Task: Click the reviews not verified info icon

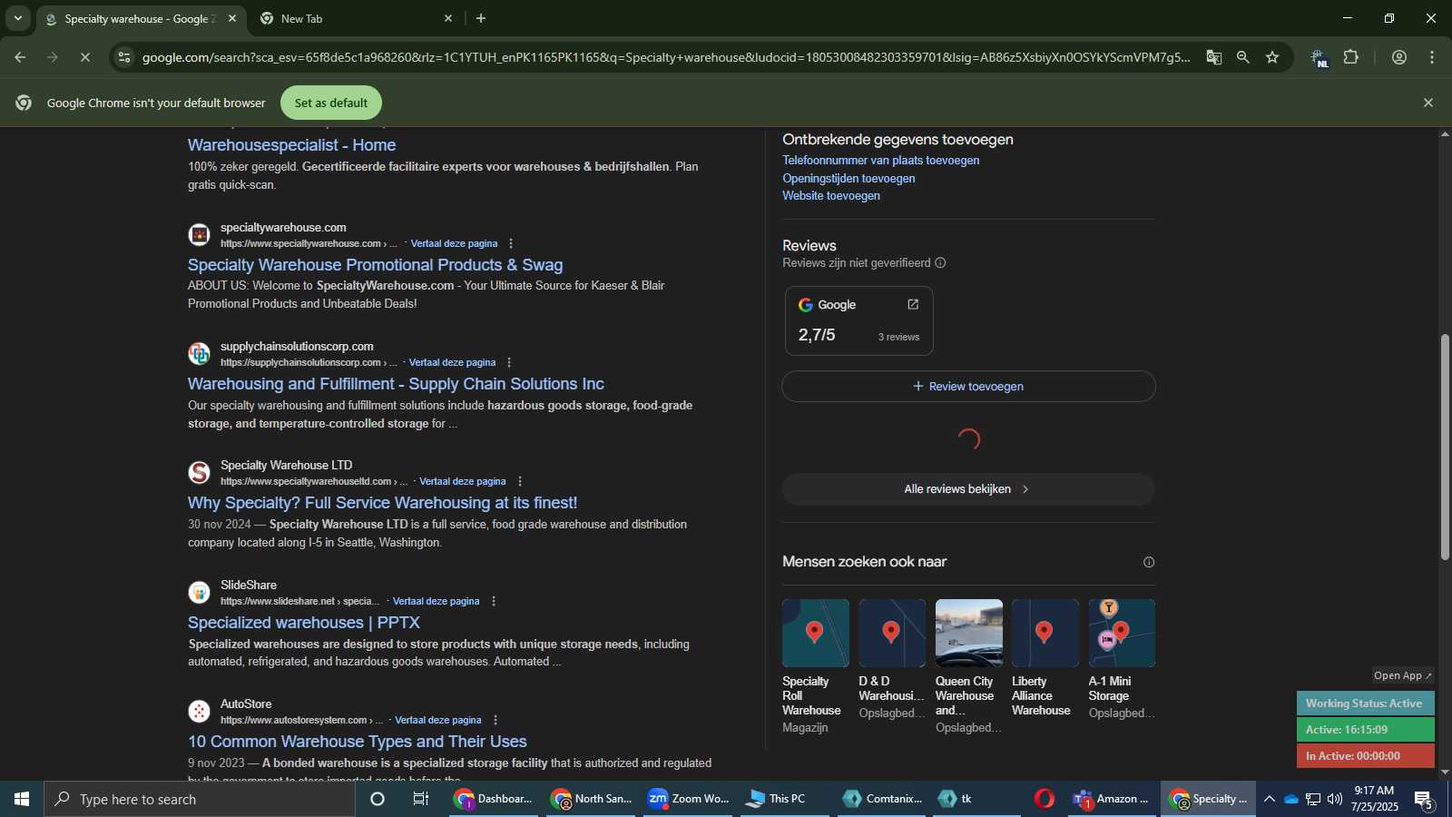Action: 940,263
